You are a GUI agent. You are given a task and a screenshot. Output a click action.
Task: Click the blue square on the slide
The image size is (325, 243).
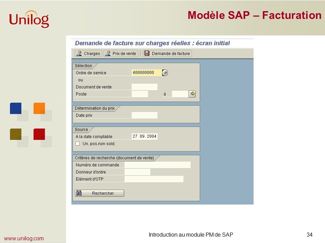pos(16,108)
